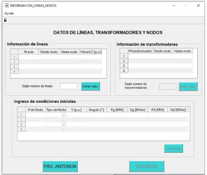Click the V [p.u.] column header
Screen dimensions: 207x175
(x=76, y=110)
